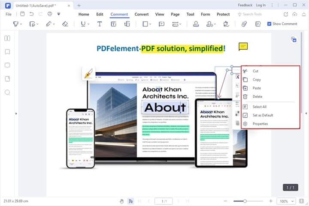The width and height of the screenshot is (309, 206).
Task: Select the Rectangle shape tool
Action: point(145,24)
